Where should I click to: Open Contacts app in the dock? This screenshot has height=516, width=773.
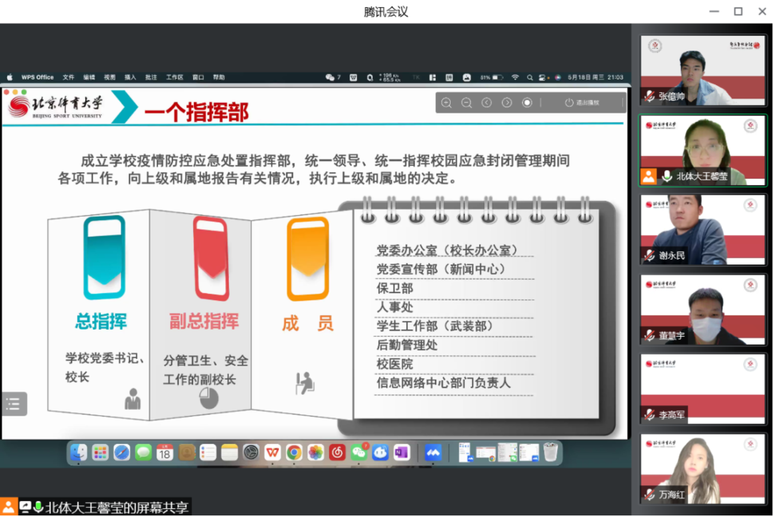click(186, 452)
